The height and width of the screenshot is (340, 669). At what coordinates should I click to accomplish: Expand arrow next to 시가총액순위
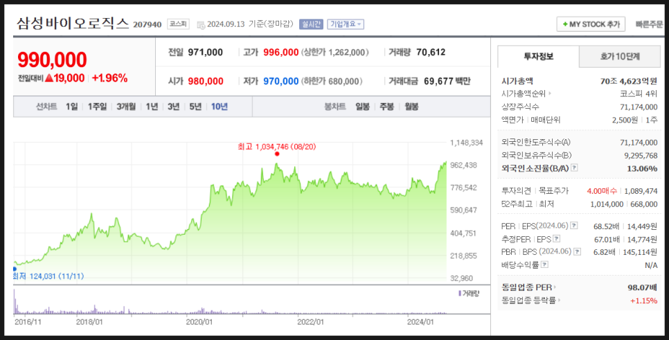tap(550, 93)
